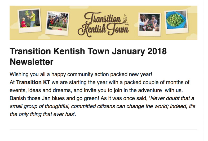Click the bold 'Transition KT' text
Viewport: 208px width, 141px height.
pyautogui.click(x=33, y=82)
